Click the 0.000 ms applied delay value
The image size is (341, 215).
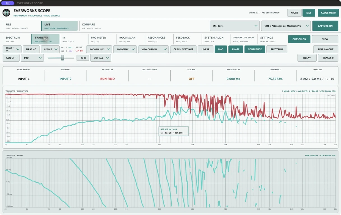233,79
